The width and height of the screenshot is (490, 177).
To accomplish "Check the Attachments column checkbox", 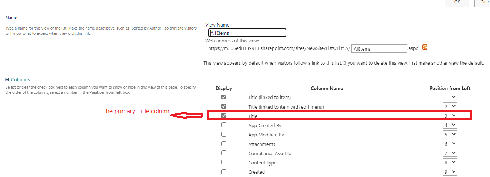I will 224,144.
